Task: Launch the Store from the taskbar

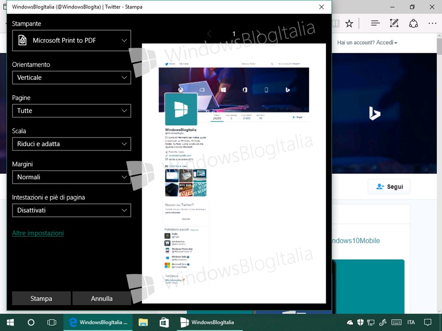Action: 164,322
